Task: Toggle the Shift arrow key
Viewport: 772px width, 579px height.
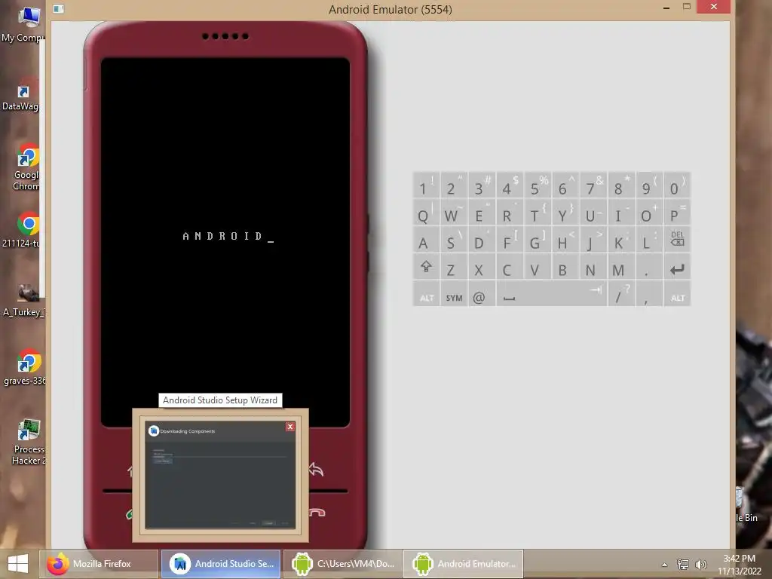Action: (426, 267)
